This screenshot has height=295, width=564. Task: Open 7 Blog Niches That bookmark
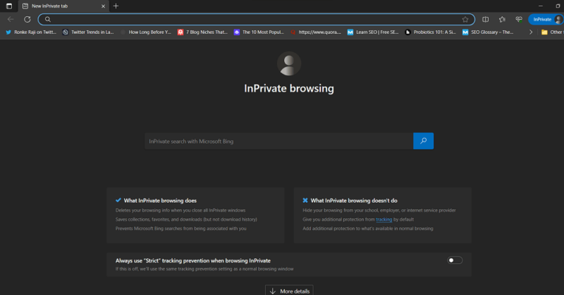click(x=202, y=32)
